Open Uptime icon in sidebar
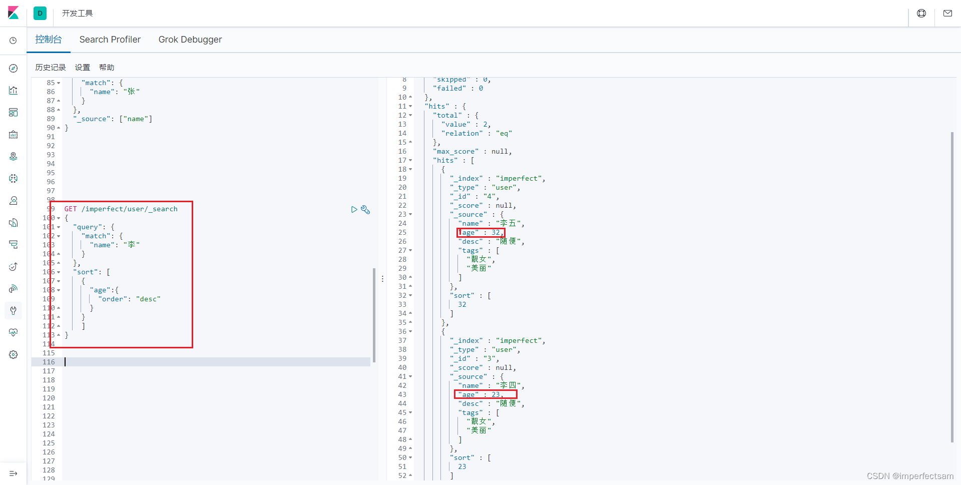This screenshot has width=961, height=485. (x=14, y=266)
